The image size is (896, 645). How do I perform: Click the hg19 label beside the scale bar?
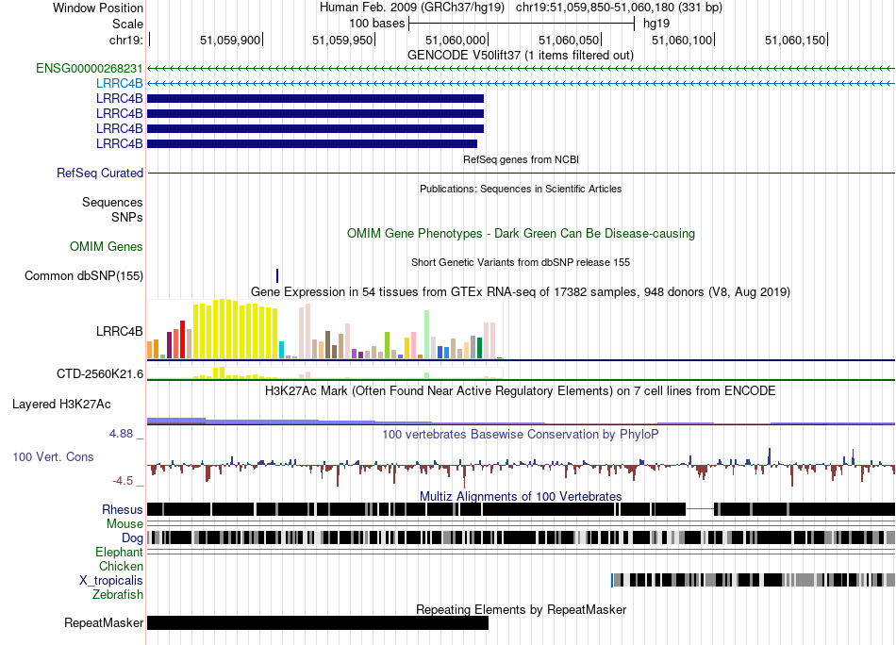pyautogui.click(x=656, y=24)
